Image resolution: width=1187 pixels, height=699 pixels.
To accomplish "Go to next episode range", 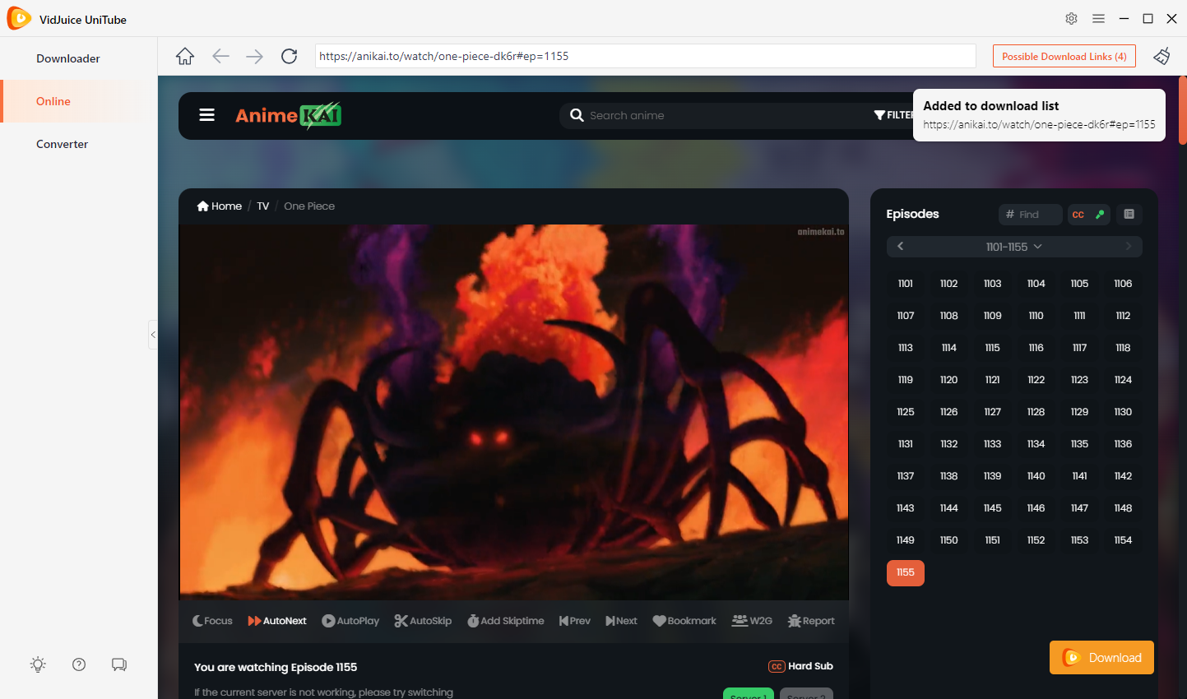I will [1128, 247].
